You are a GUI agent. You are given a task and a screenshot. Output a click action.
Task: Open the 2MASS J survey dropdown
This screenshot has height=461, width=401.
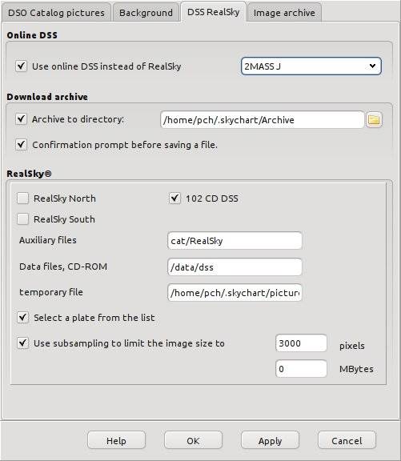[311, 66]
